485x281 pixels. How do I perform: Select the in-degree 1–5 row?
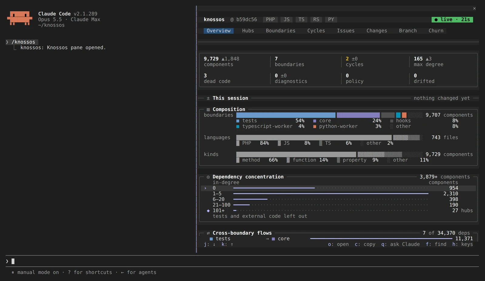(x=338, y=194)
